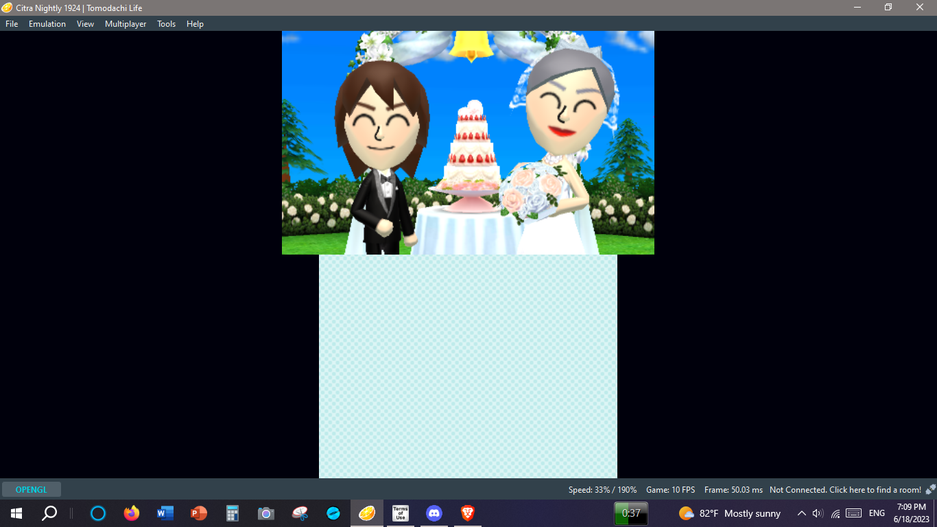Open the Snipping Tool from the taskbar

[x=300, y=513]
